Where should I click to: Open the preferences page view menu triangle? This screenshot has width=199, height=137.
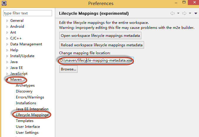[196, 13]
